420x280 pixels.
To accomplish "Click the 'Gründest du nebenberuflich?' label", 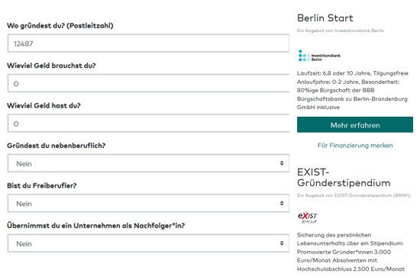I will coord(57,146).
